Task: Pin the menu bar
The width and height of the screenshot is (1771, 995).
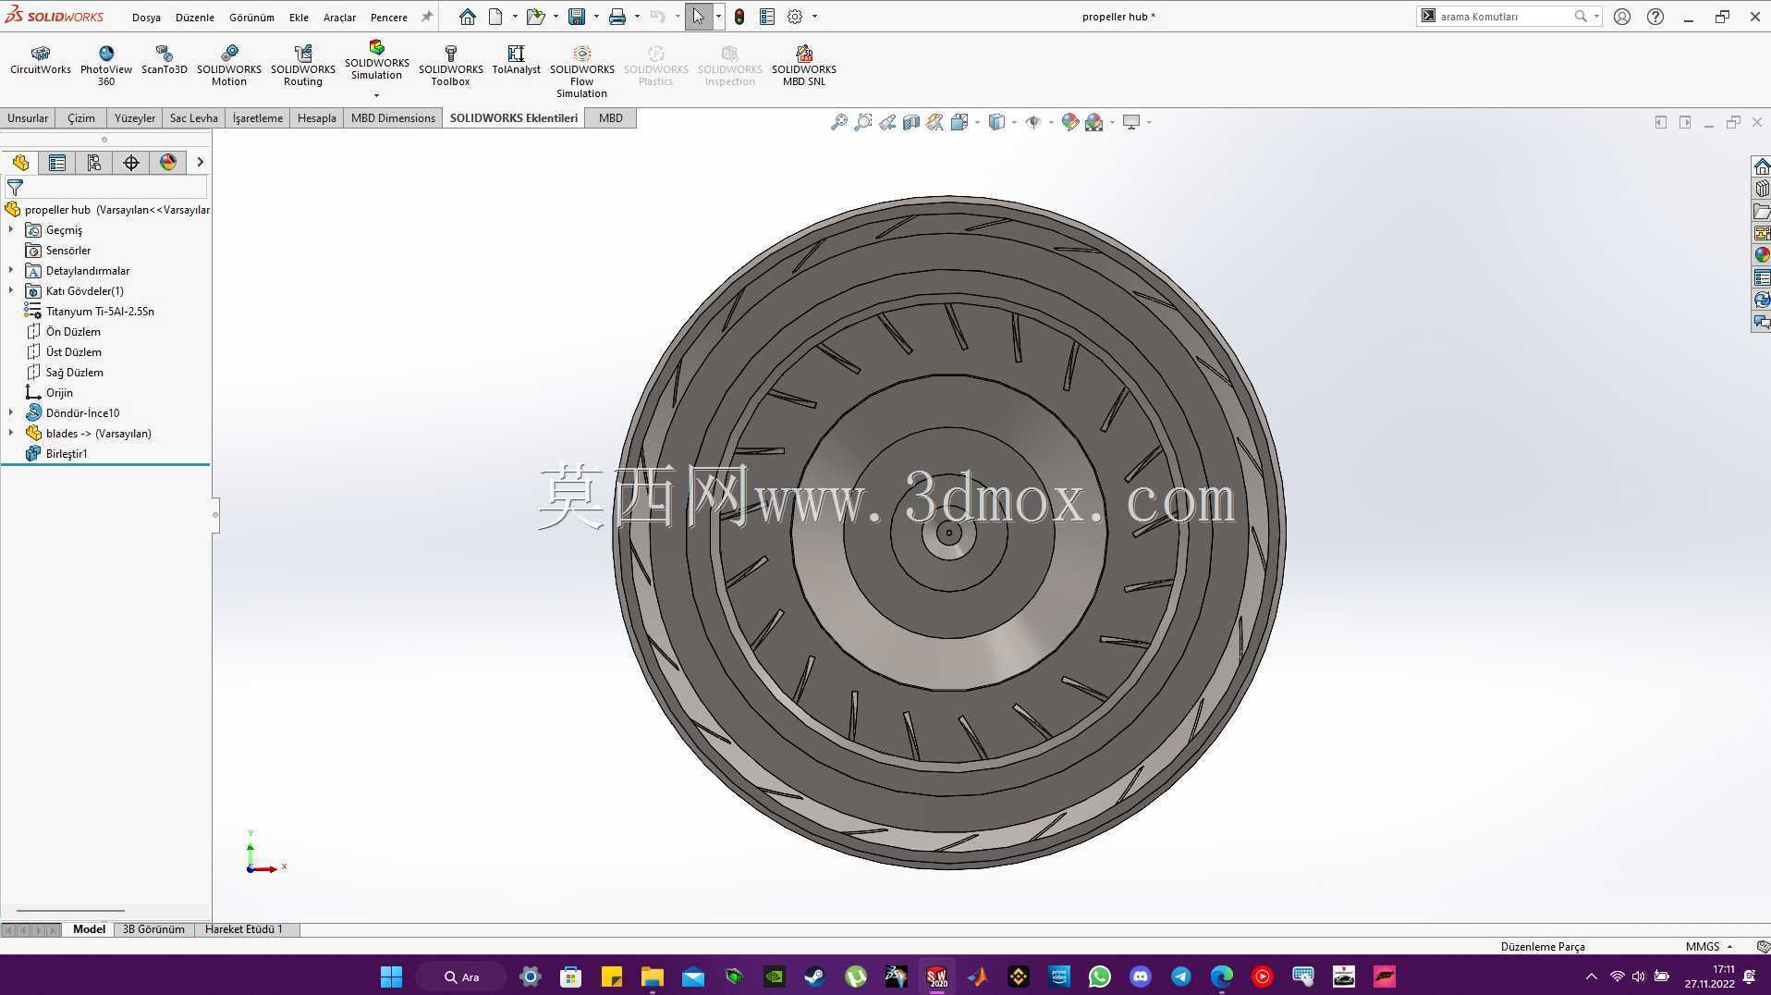Action: point(427,17)
